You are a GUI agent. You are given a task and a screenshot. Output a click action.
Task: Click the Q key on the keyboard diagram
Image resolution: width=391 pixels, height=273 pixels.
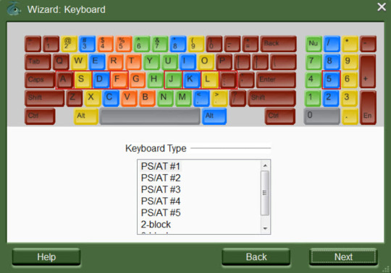tap(61, 61)
